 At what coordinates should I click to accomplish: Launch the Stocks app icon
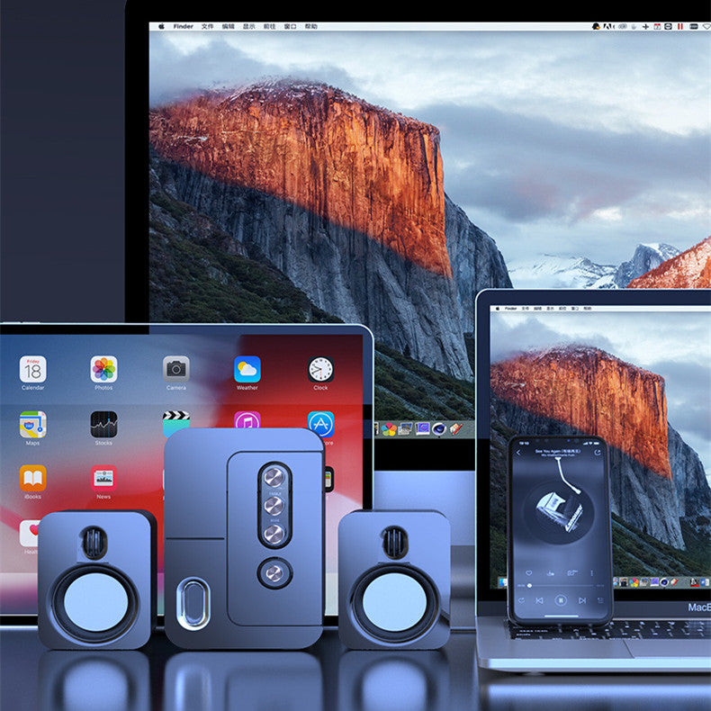(x=103, y=424)
